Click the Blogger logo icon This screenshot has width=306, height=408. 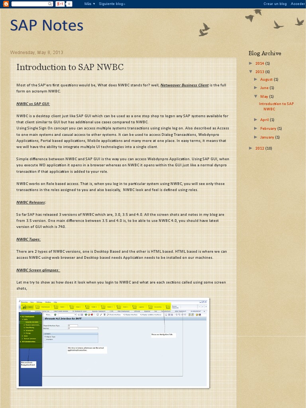6,4
